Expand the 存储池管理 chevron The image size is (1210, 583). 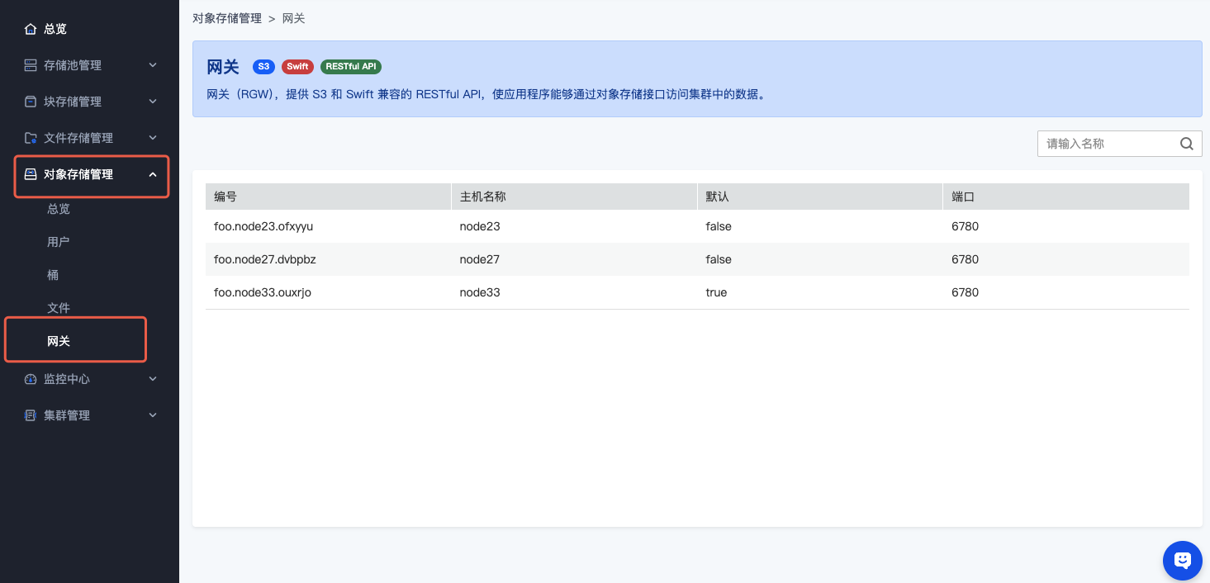point(153,65)
